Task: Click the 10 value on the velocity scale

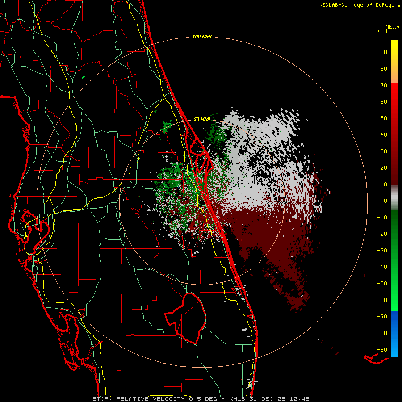Action: pos(384,184)
